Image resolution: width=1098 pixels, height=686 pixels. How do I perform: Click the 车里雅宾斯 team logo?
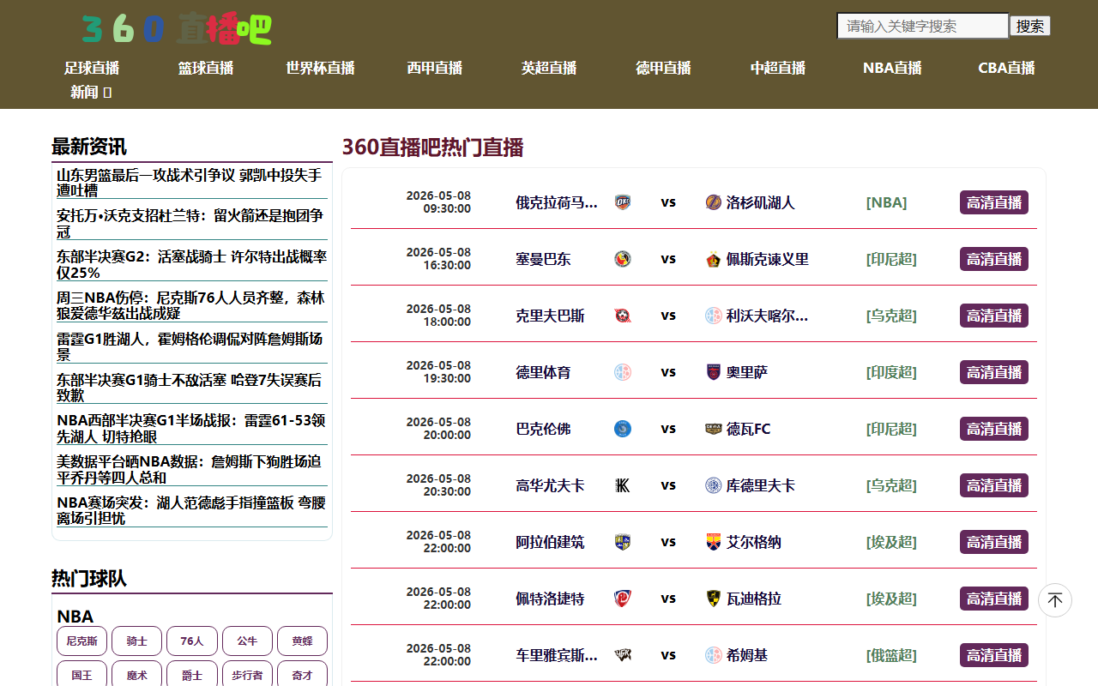pyautogui.click(x=623, y=655)
